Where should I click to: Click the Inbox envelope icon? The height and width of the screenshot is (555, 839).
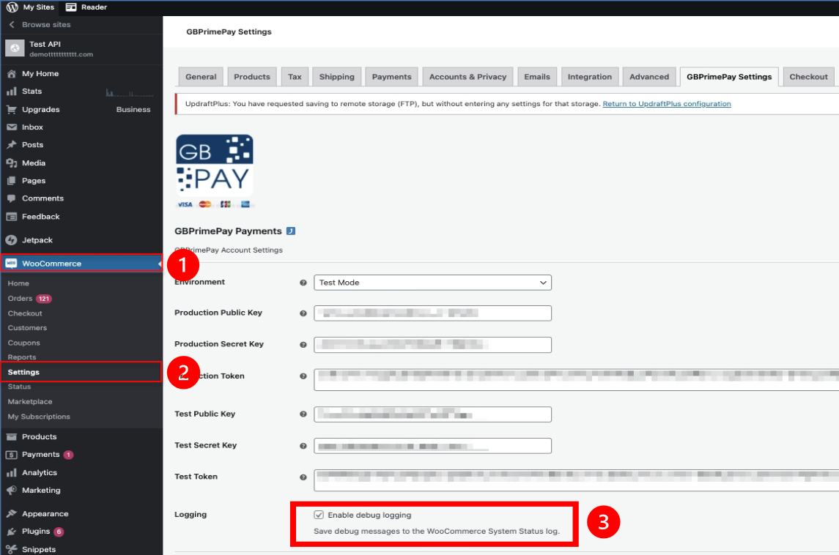(11, 127)
